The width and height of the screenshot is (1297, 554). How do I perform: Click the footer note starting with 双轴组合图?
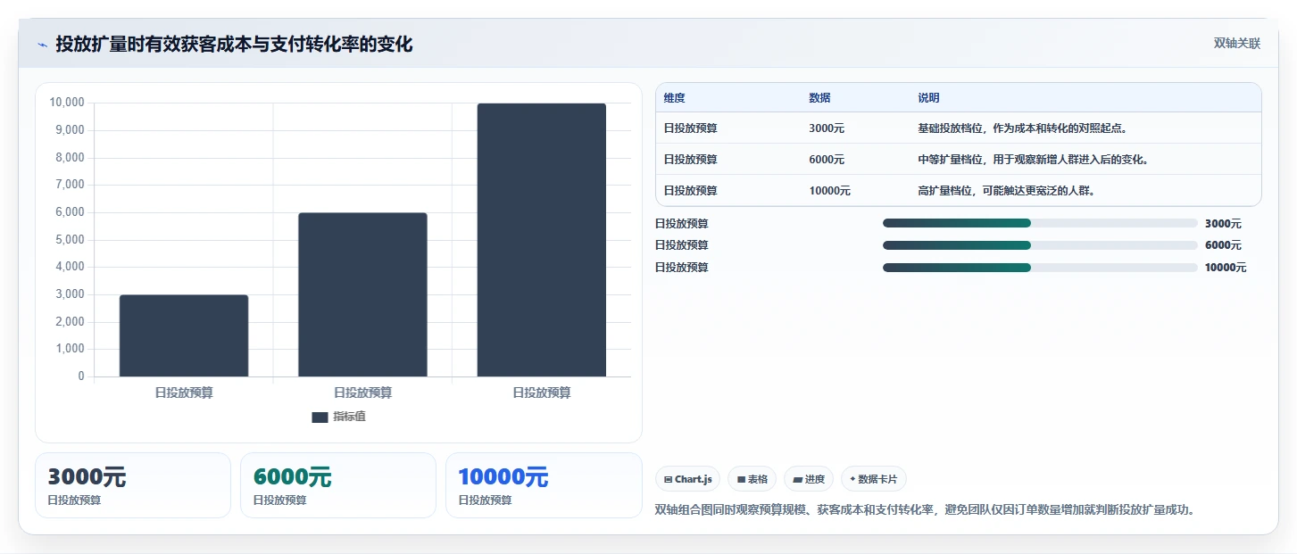coord(925,510)
